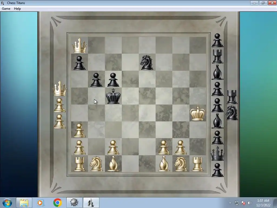Open the clock showing 1:57 AM
Image resolution: width=277 pixels, height=208 pixels.
click(x=263, y=203)
